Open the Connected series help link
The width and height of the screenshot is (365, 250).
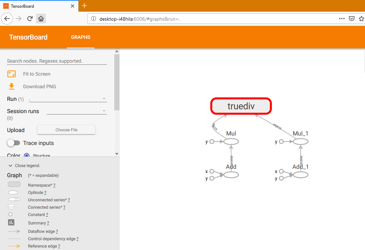click(64, 207)
